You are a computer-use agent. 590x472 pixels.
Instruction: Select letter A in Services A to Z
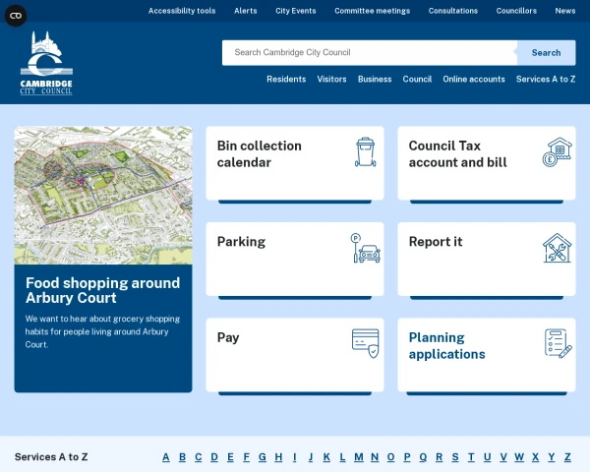(x=166, y=457)
